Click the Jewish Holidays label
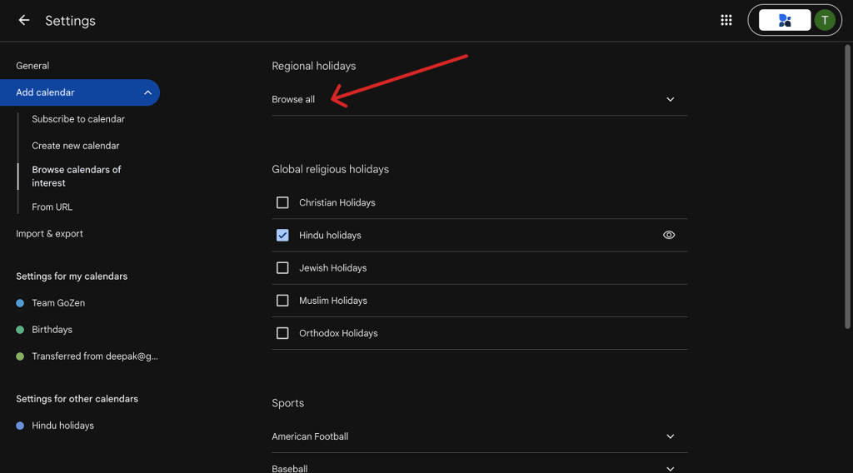 pyautogui.click(x=333, y=268)
